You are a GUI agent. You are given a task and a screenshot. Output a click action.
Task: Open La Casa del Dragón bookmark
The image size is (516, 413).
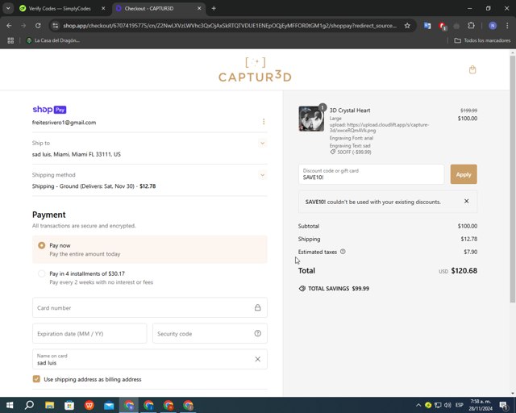(53, 40)
